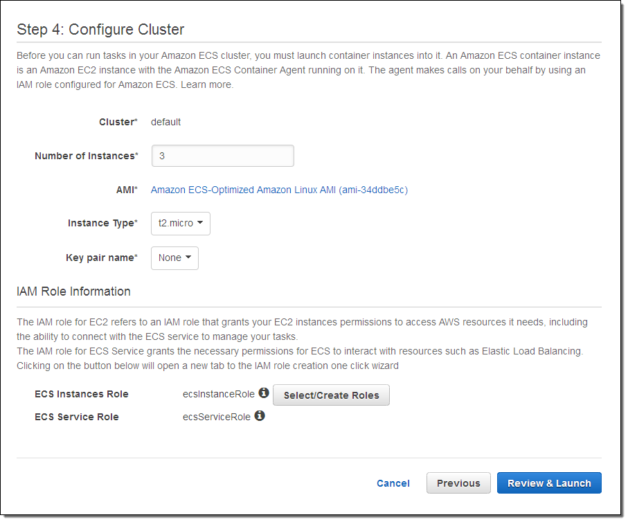Viewport: 628px width, 522px height.
Task: Click the info icon beside ecsServiceRole
Action: [x=260, y=416]
